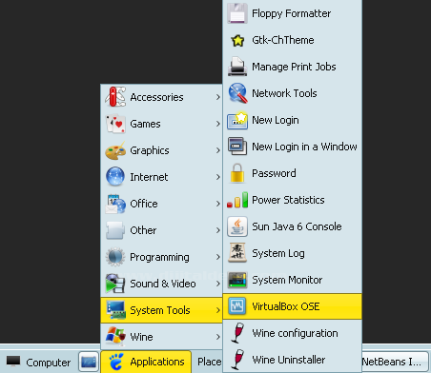Expand the Wine submenu arrow
The image size is (431, 373).
217,337
